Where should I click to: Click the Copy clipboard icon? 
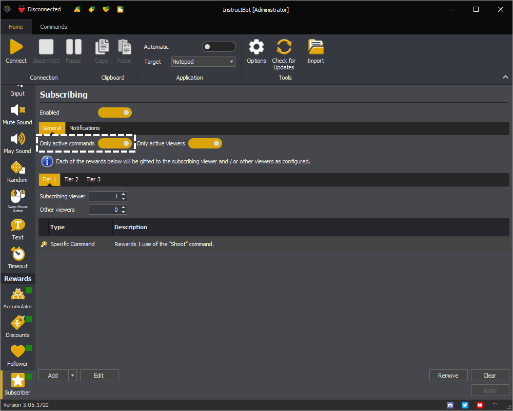coord(102,47)
